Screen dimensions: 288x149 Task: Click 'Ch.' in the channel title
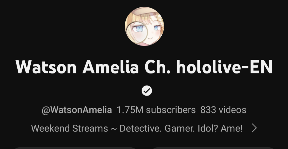[157, 67]
